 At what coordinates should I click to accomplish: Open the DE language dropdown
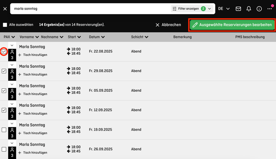224,9
